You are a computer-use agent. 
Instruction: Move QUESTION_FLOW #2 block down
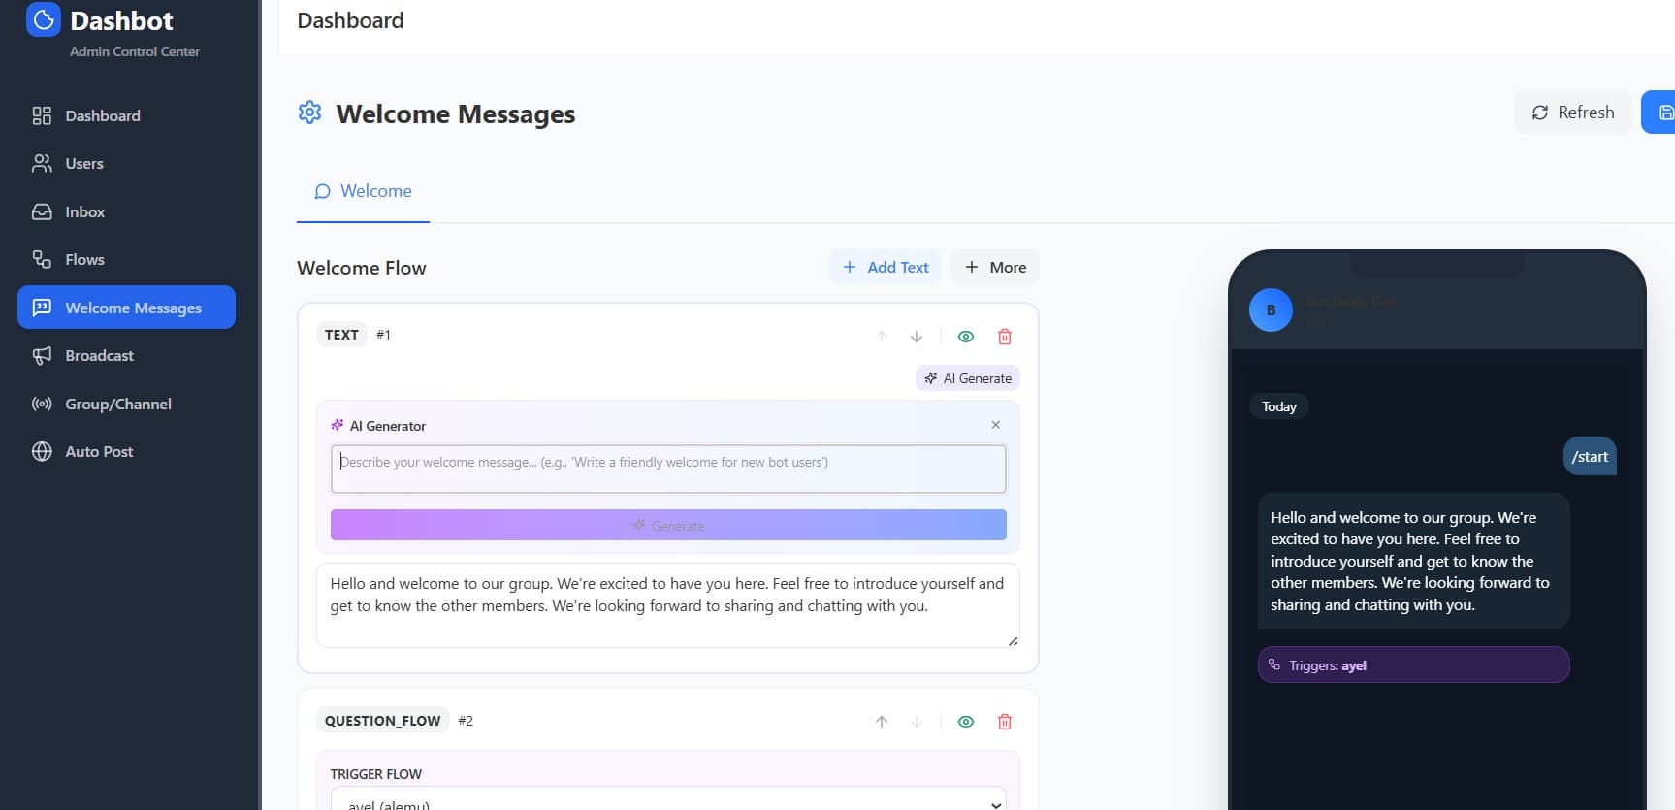coord(917,722)
